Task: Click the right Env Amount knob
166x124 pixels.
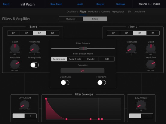Action: [x=141, y=105]
